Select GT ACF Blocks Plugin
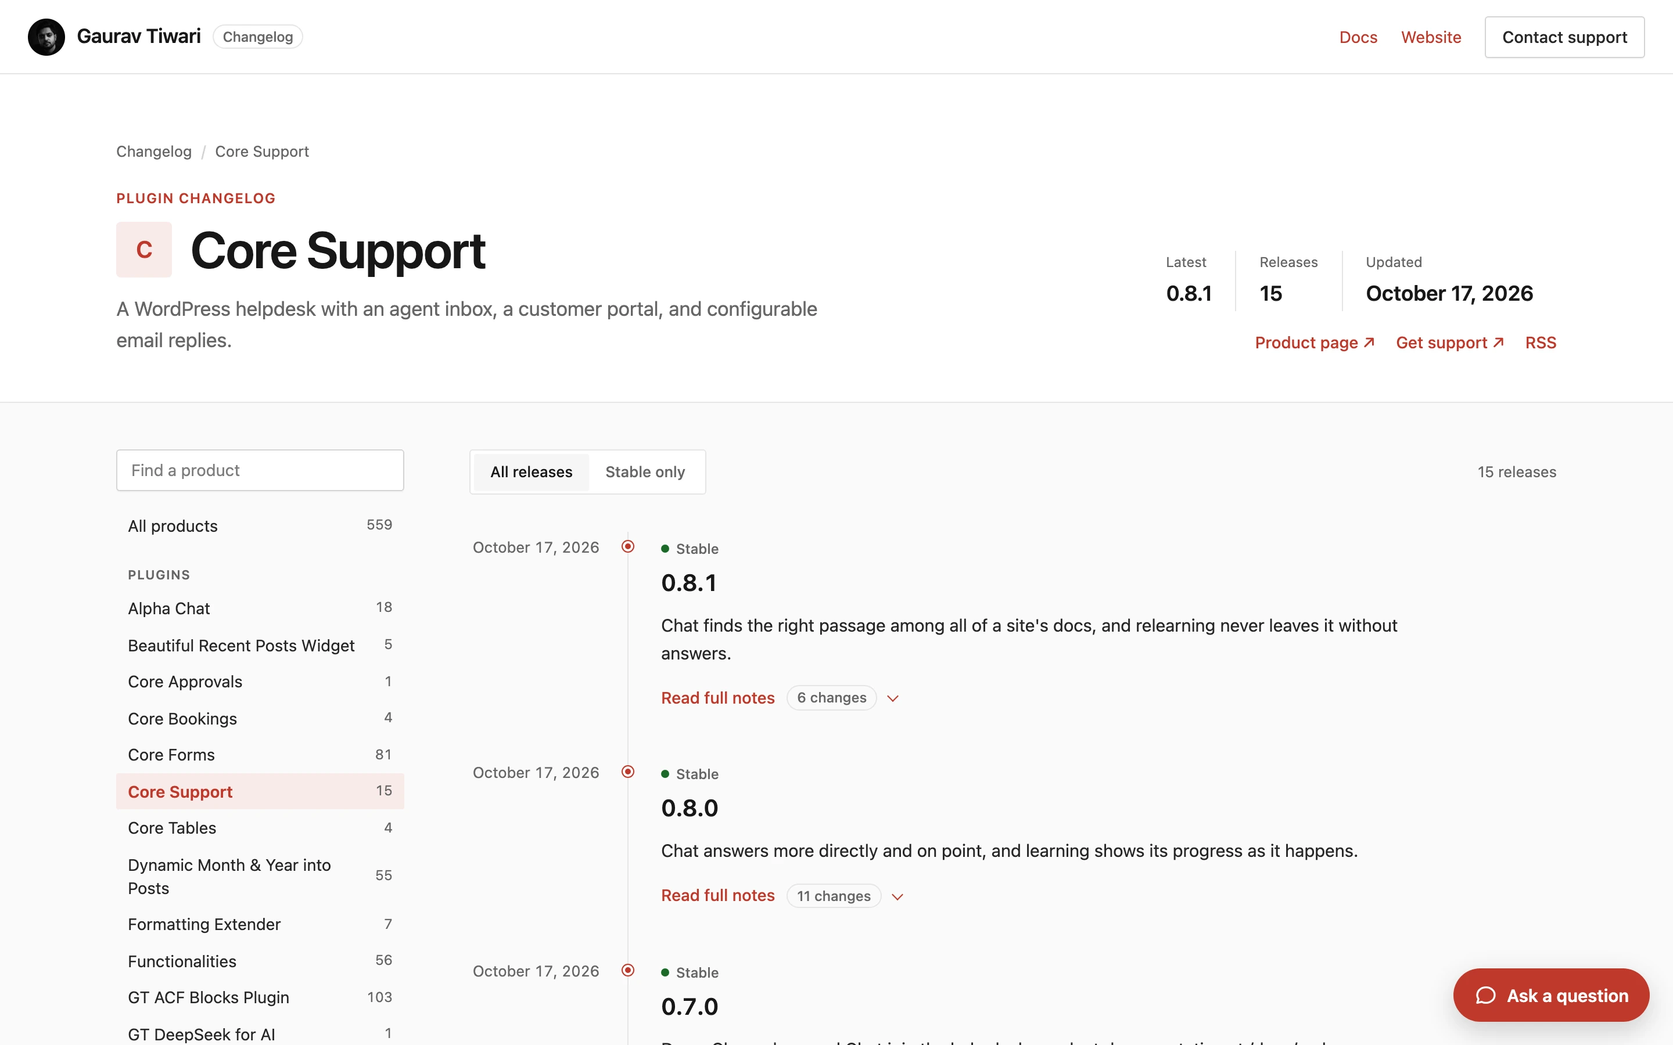 click(260, 997)
